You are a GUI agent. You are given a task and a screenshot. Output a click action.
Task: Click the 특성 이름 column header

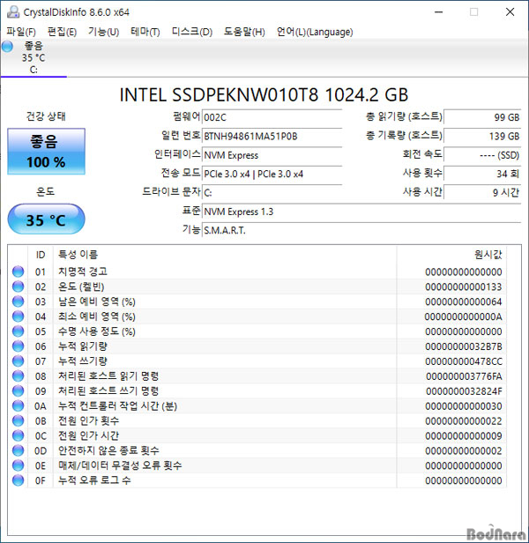[225, 255]
